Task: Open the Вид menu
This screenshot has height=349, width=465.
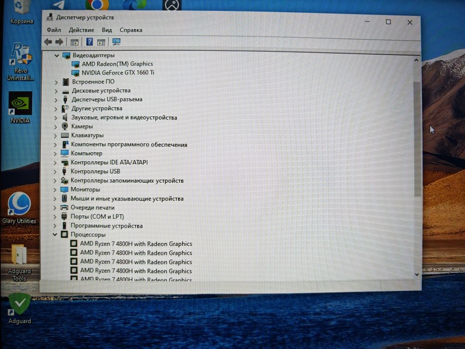Action: click(x=107, y=30)
